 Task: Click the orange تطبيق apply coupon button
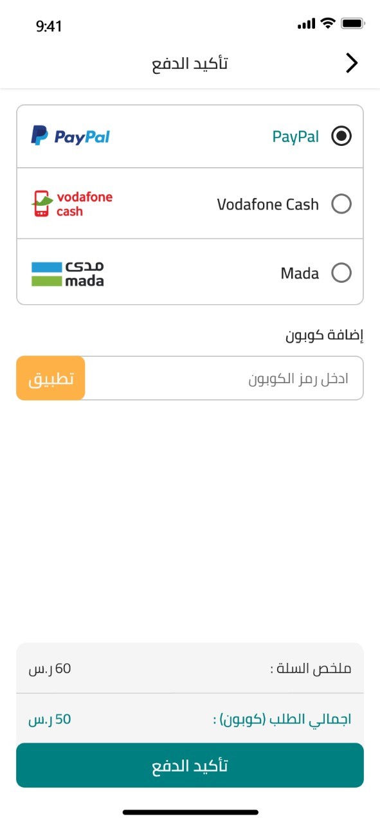pyautogui.click(x=51, y=378)
